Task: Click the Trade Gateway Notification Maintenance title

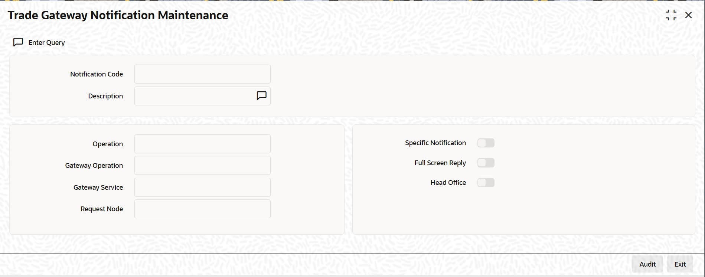Action: point(118,15)
